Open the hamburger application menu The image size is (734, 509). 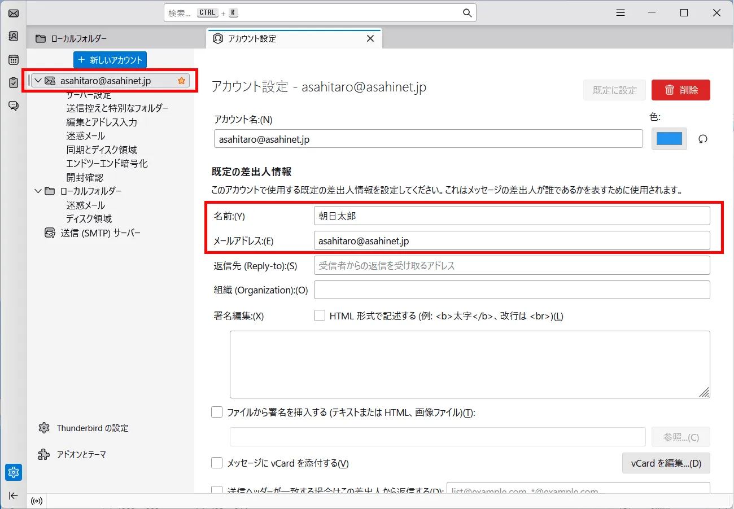pyautogui.click(x=620, y=12)
